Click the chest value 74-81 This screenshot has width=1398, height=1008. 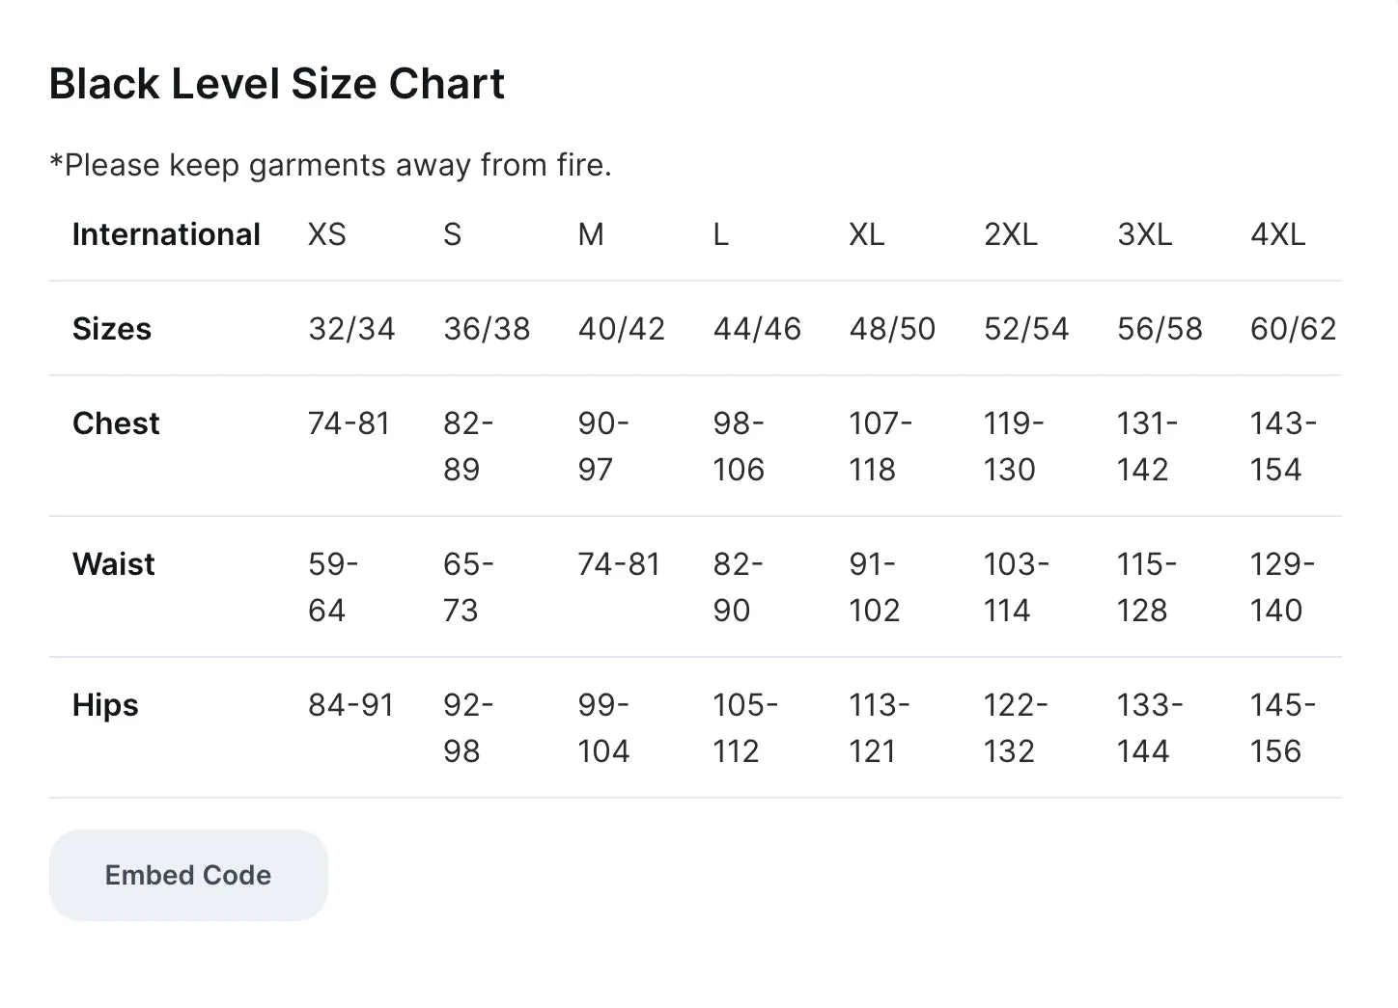click(349, 423)
